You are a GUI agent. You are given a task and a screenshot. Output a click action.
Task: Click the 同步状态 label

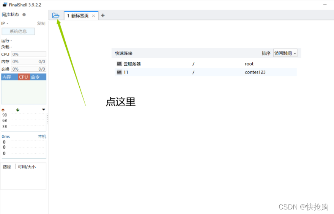[x=11, y=15]
